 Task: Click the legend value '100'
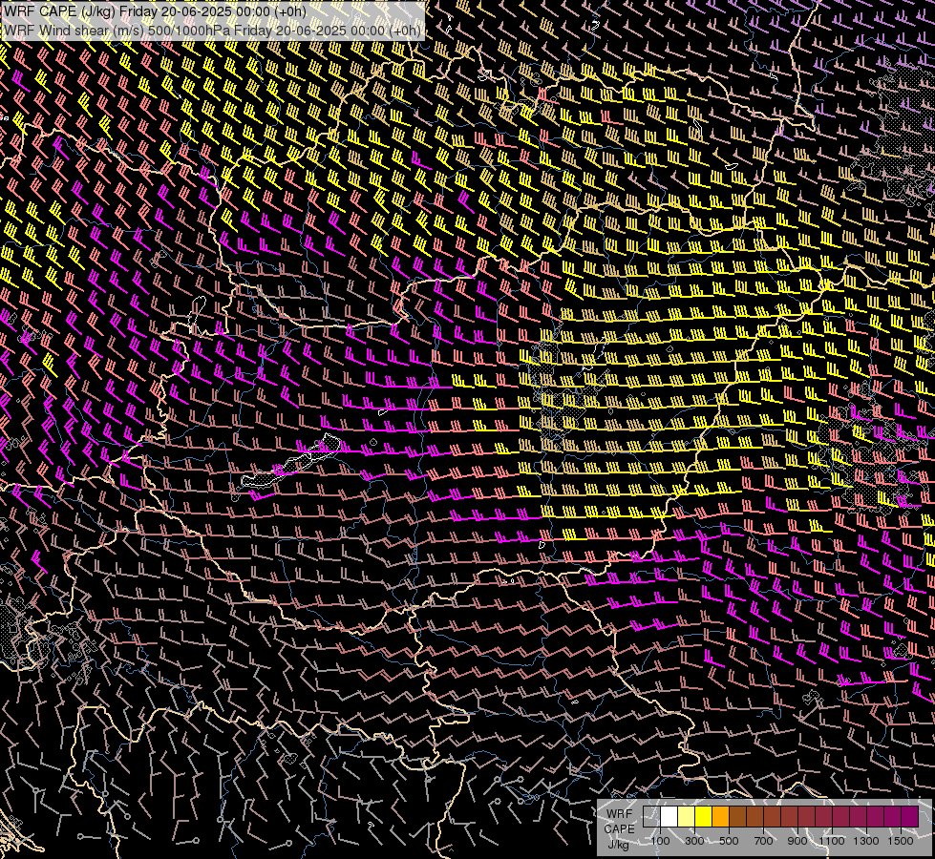pos(661,841)
